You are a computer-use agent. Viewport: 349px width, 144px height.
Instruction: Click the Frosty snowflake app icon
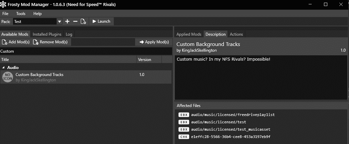(3, 4)
